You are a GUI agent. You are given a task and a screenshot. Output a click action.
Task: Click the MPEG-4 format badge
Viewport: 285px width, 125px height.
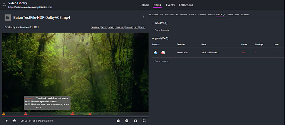(95, 27)
